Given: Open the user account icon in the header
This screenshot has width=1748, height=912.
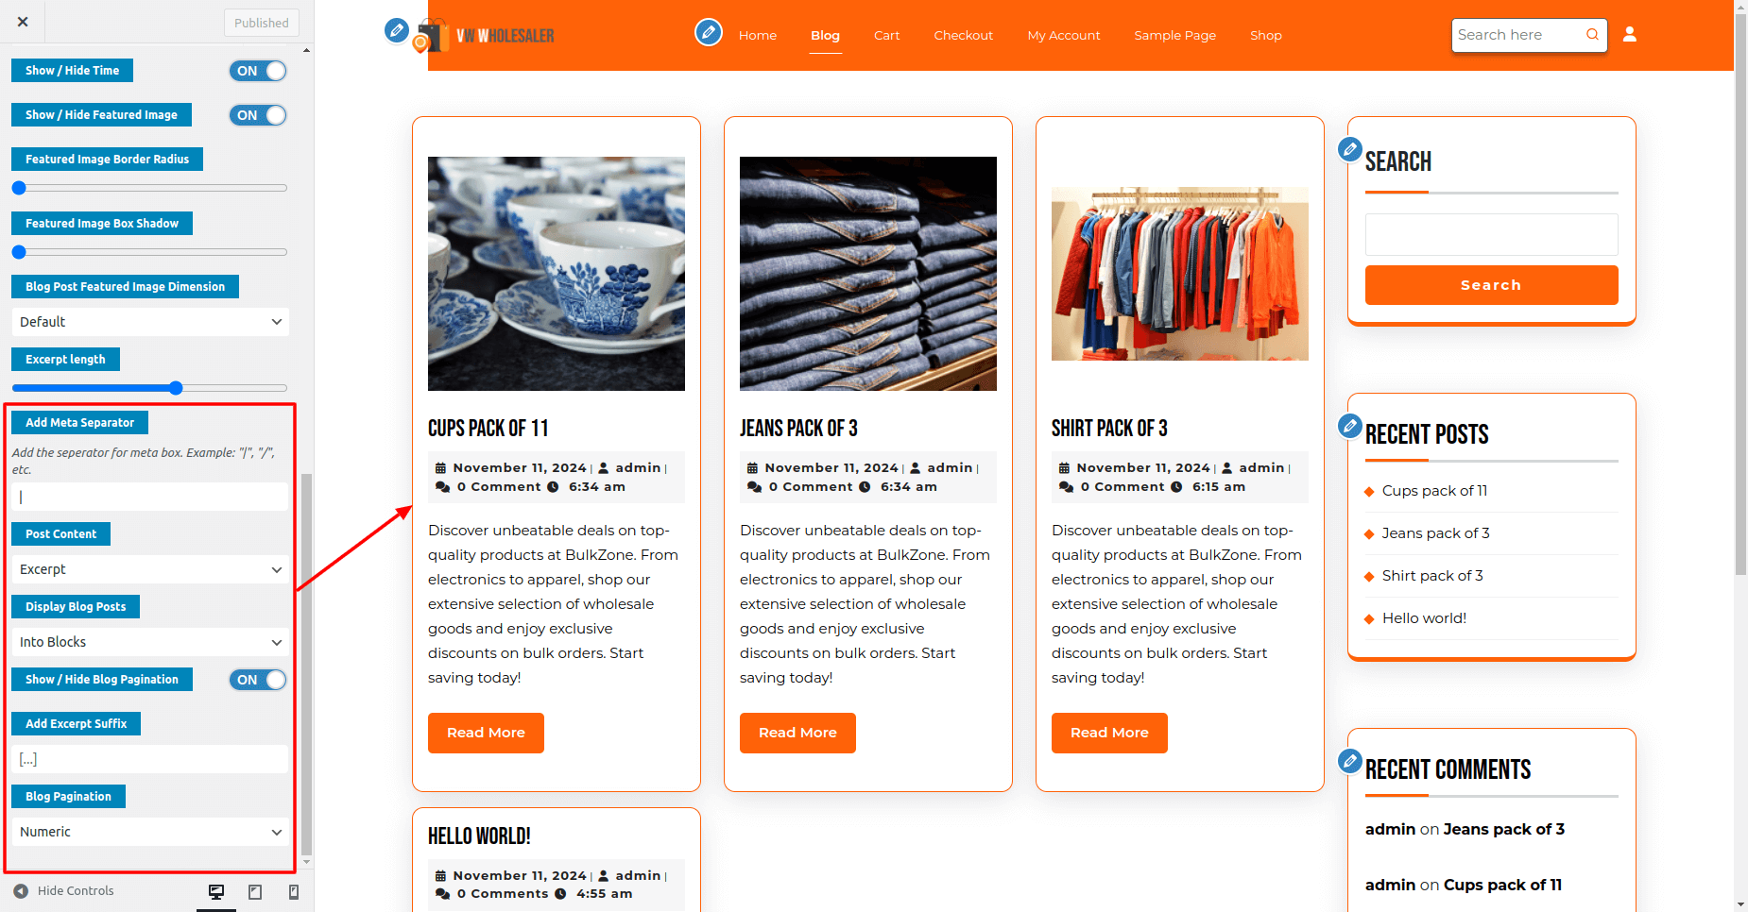Looking at the screenshot, I should coord(1630,34).
